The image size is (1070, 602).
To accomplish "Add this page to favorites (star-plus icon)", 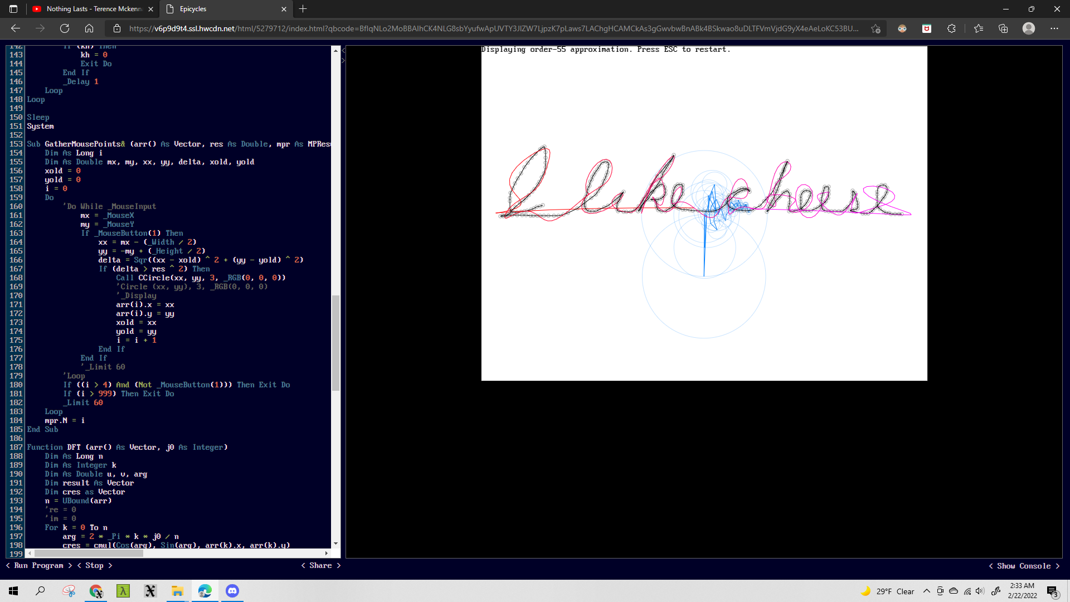I will tap(876, 28).
